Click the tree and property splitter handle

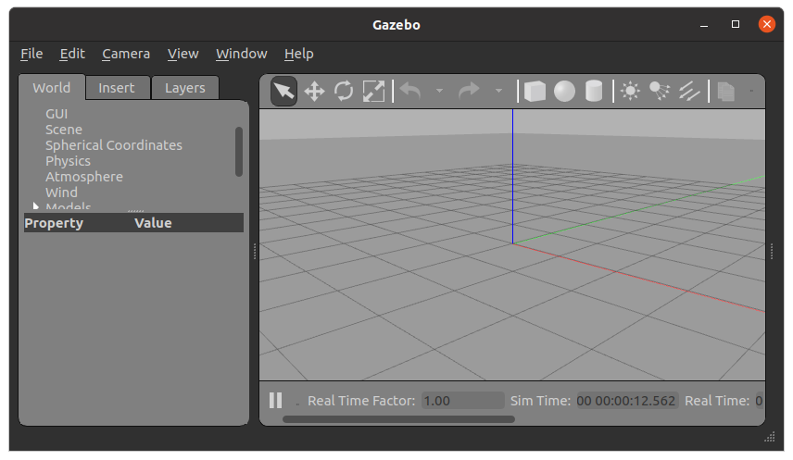point(135,211)
